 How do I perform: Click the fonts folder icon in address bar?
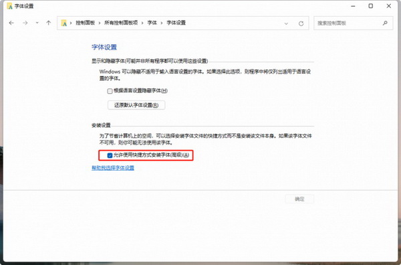pos(64,23)
